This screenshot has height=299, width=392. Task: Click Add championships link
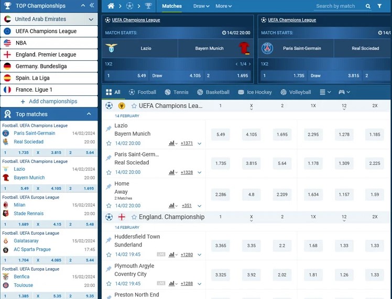(x=49, y=102)
